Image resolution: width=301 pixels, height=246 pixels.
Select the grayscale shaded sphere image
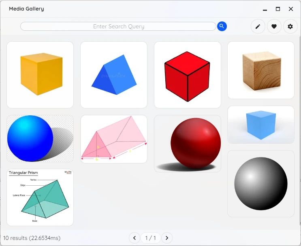point(260,183)
